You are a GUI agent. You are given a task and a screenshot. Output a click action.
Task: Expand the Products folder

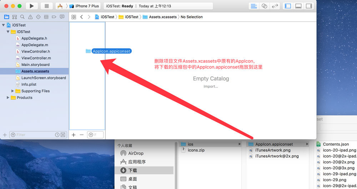coord(8,98)
